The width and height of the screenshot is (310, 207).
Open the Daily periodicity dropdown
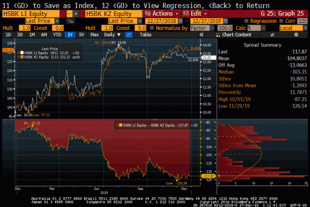pyautogui.click(x=112, y=35)
